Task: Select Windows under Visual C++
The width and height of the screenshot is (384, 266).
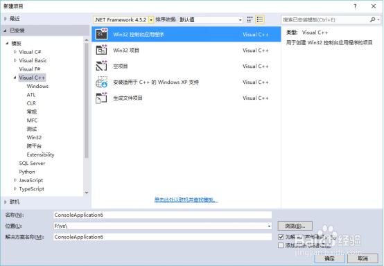Action: pos(37,86)
